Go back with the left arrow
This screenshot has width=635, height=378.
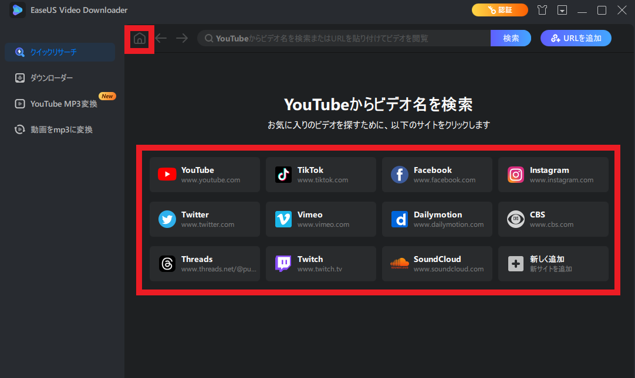161,38
